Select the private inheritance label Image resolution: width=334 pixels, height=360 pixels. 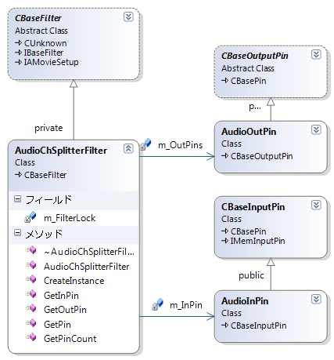tap(48, 128)
